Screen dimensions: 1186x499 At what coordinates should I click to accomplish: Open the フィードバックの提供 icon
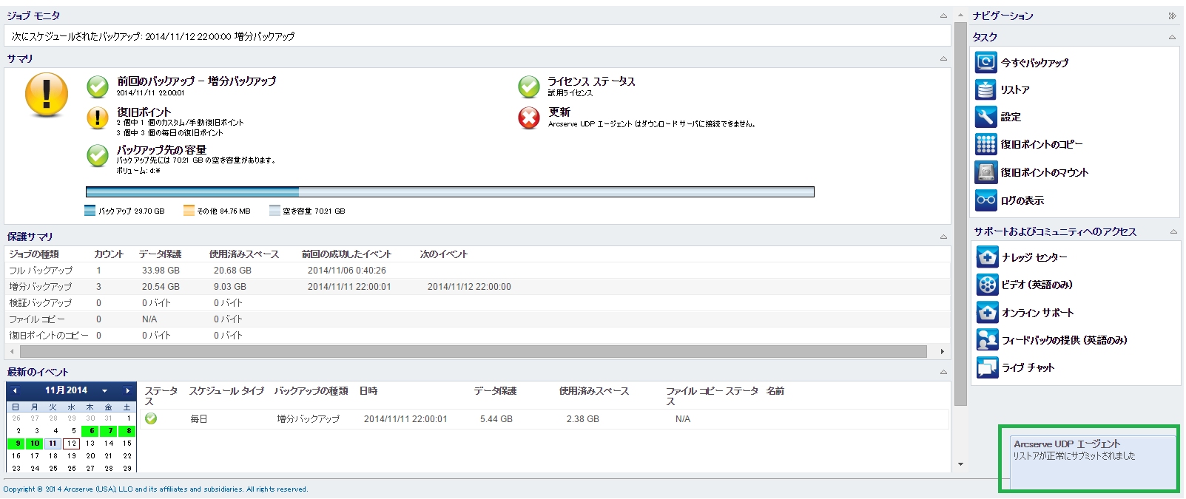(x=987, y=340)
